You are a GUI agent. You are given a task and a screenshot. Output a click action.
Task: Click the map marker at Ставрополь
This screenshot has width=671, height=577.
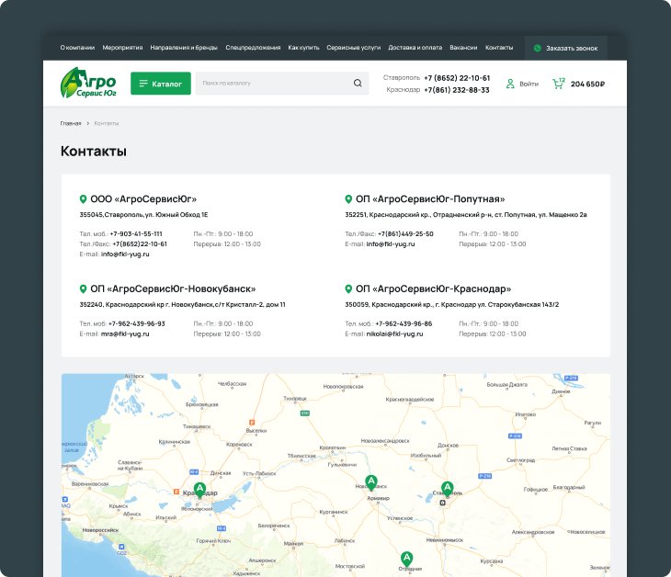[x=448, y=488]
